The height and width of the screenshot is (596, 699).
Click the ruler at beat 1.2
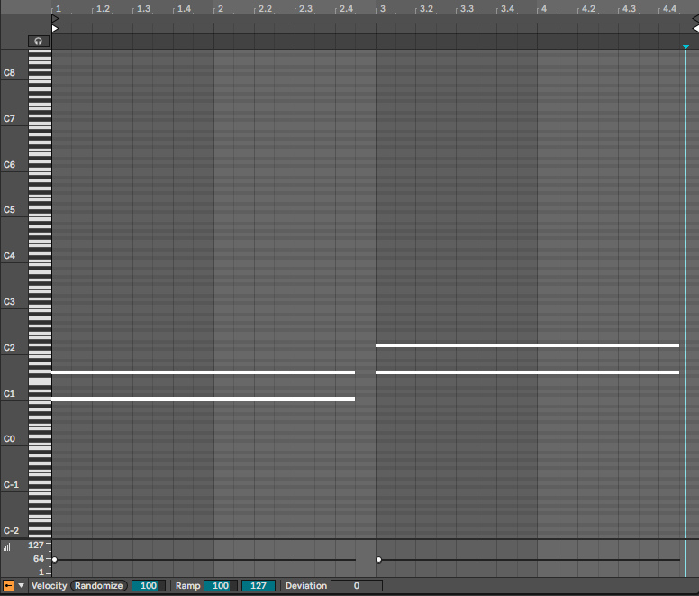coord(103,8)
